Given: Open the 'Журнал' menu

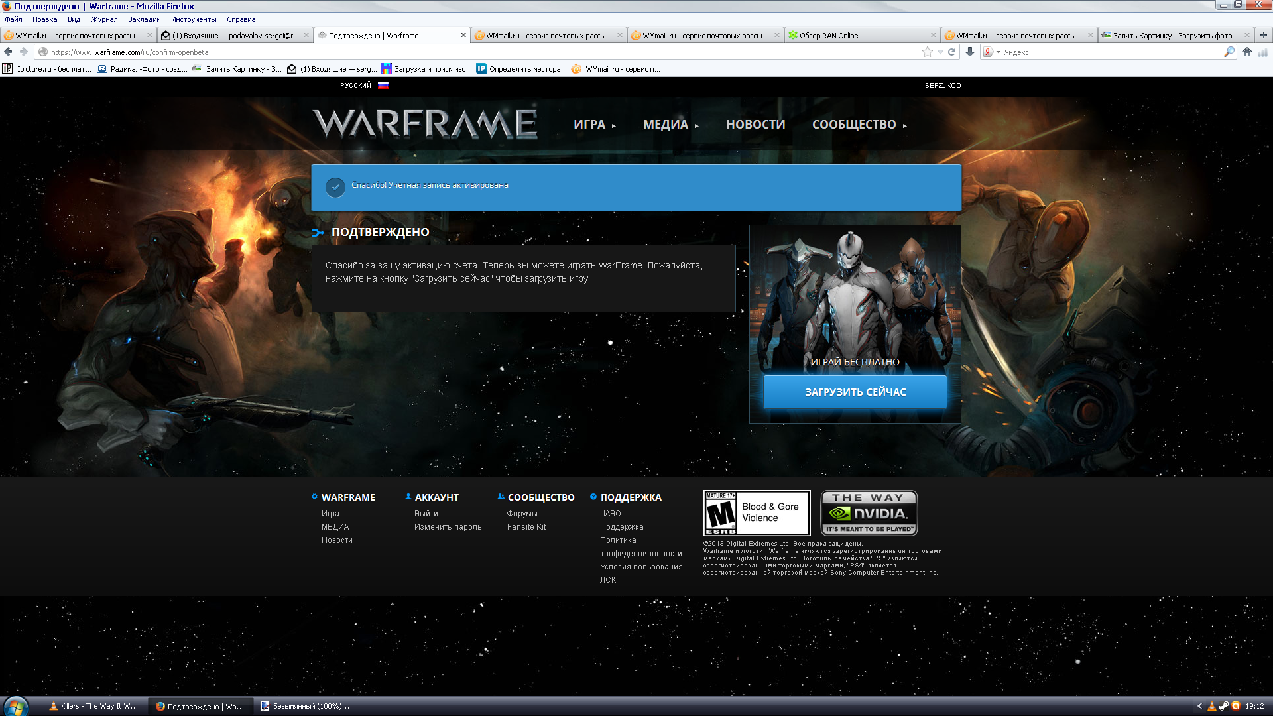Looking at the screenshot, I should click(x=104, y=19).
